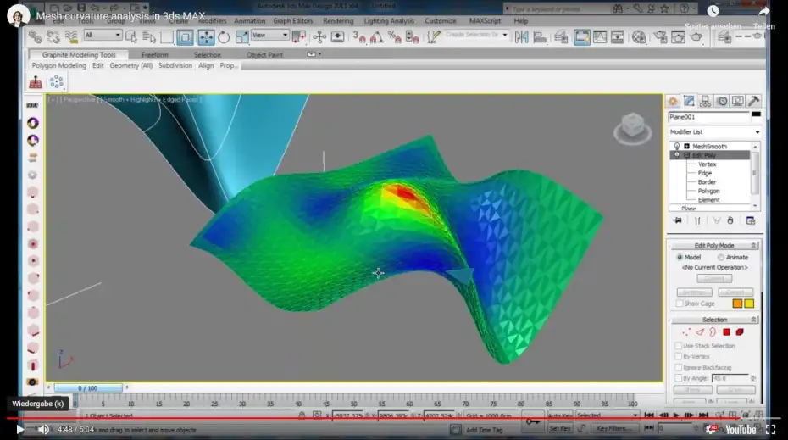
Task: Click the Subdivision ribbon panel label
Action: (175, 65)
